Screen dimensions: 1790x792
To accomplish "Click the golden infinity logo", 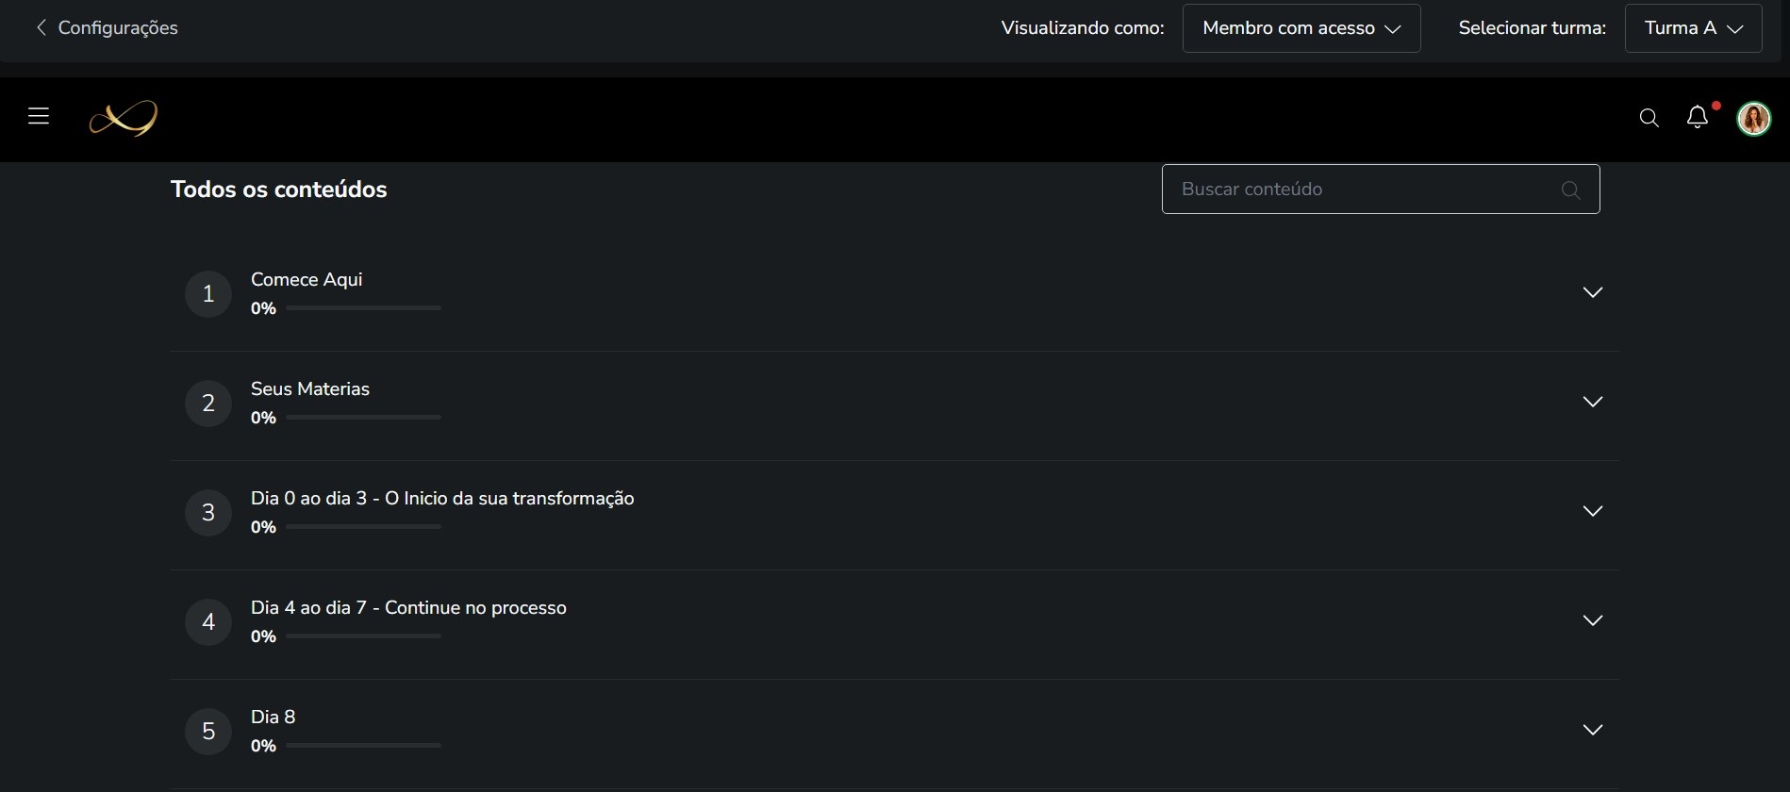I will (x=124, y=118).
